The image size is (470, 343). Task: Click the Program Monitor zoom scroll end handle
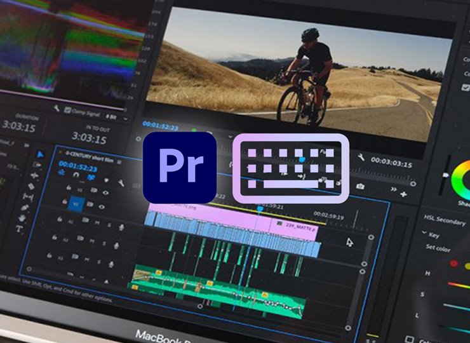(x=413, y=184)
